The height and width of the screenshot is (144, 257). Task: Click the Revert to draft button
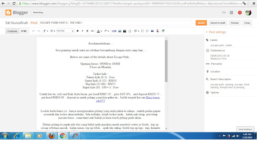[x=218, y=23]
